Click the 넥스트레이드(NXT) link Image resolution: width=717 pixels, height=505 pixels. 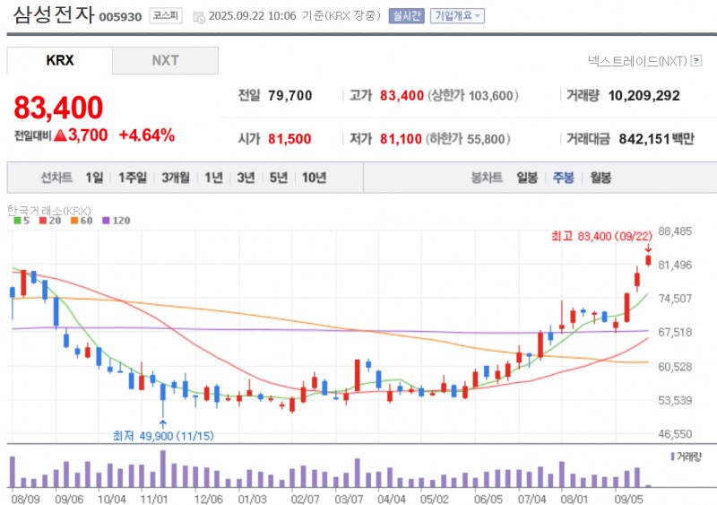click(x=637, y=60)
